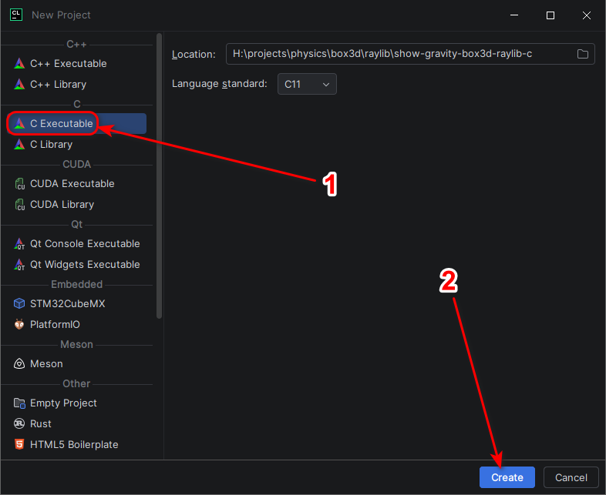Select the C Executable list item
Viewport: 606px width, 495px height.
(x=76, y=123)
